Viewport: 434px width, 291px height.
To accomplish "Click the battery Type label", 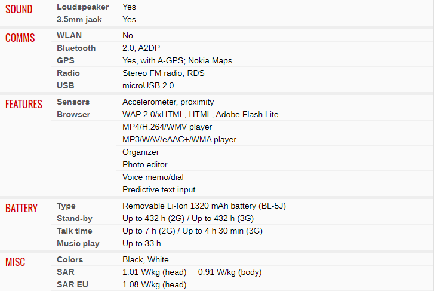I will [x=66, y=206].
